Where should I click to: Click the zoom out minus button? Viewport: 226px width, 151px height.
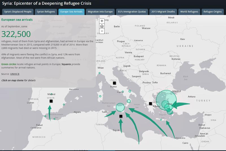(102, 31)
